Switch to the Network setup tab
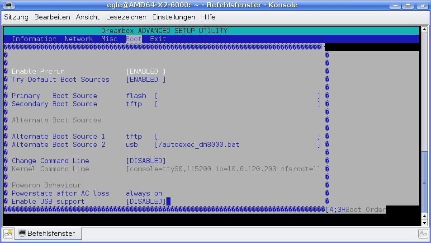 pyautogui.click(x=79, y=39)
